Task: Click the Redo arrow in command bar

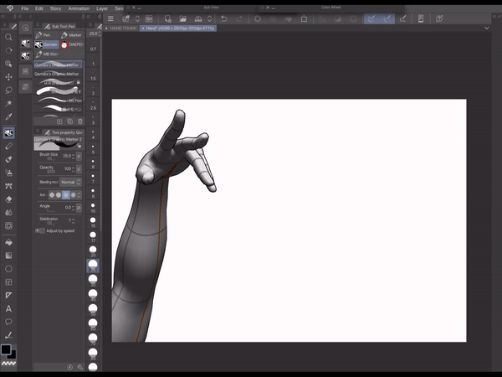Action: (238, 19)
